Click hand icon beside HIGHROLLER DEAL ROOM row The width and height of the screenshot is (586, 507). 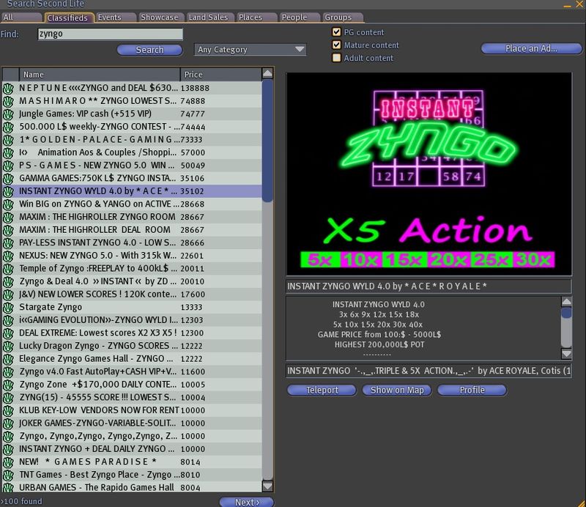[x=8, y=230]
